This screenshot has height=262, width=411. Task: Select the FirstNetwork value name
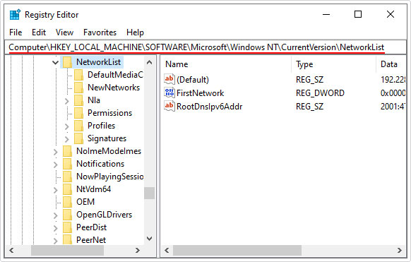coord(201,93)
